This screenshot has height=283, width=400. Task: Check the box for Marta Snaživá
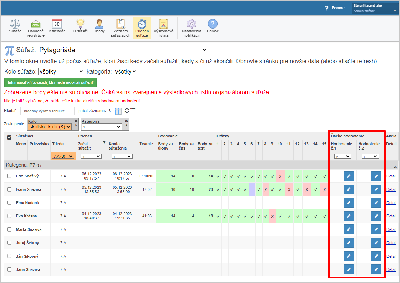pos(9,229)
